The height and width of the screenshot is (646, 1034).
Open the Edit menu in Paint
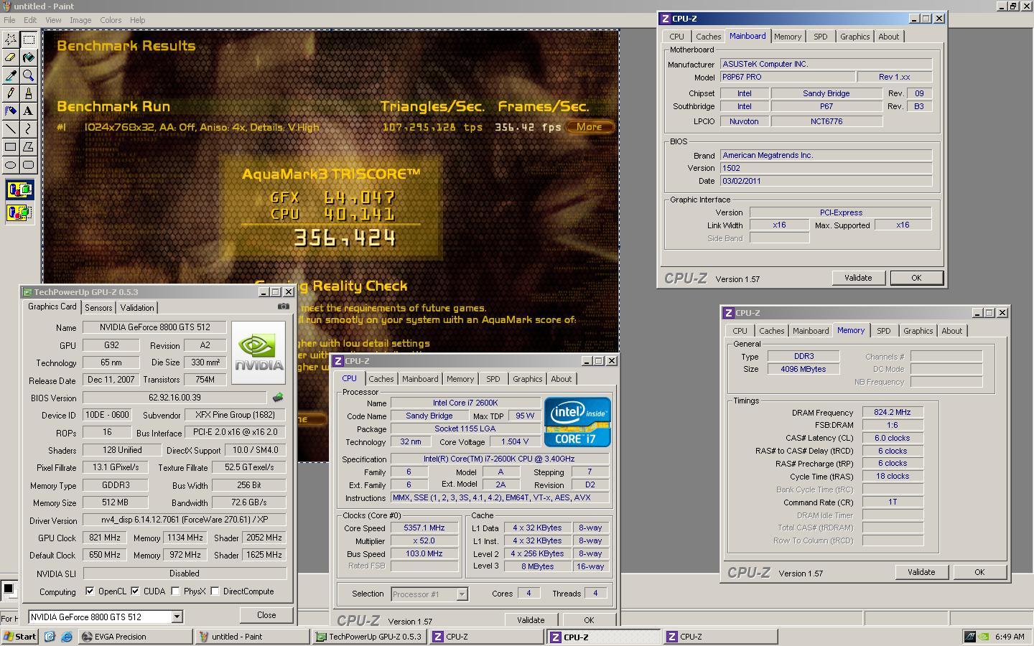click(x=30, y=20)
